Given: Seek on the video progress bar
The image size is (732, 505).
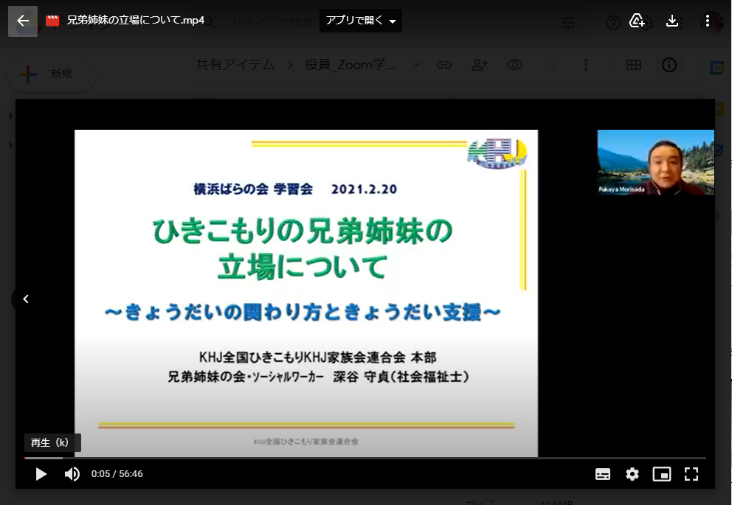Looking at the screenshot, I should pyautogui.click(x=365, y=459).
